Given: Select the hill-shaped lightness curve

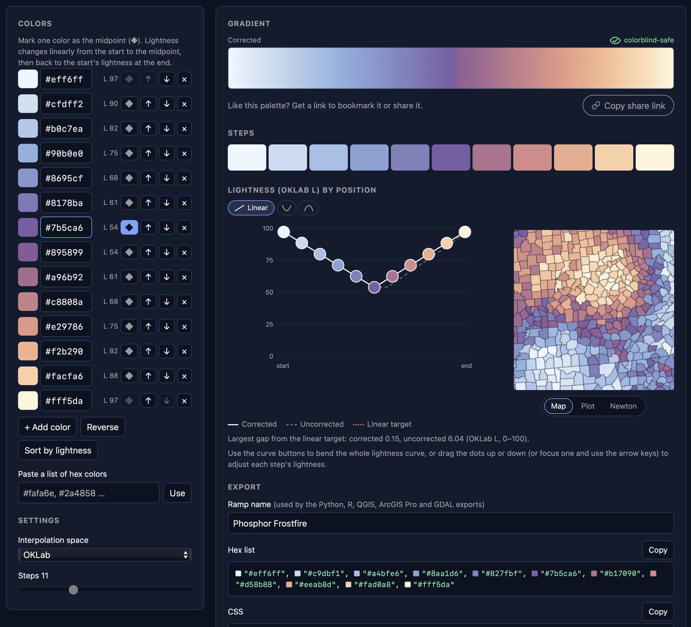Looking at the screenshot, I should coord(309,208).
